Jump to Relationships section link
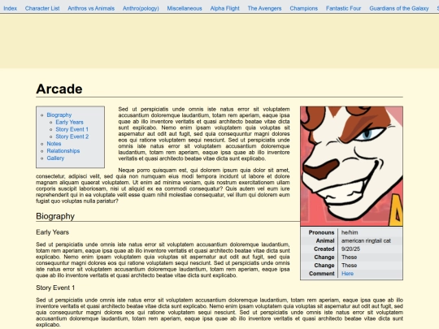The width and height of the screenshot is (439, 329). coord(63,151)
